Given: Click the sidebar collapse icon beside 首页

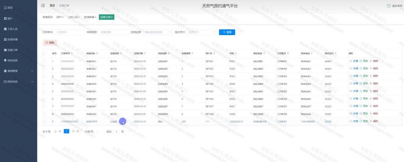Looking at the screenshot, I should (x=43, y=6).
